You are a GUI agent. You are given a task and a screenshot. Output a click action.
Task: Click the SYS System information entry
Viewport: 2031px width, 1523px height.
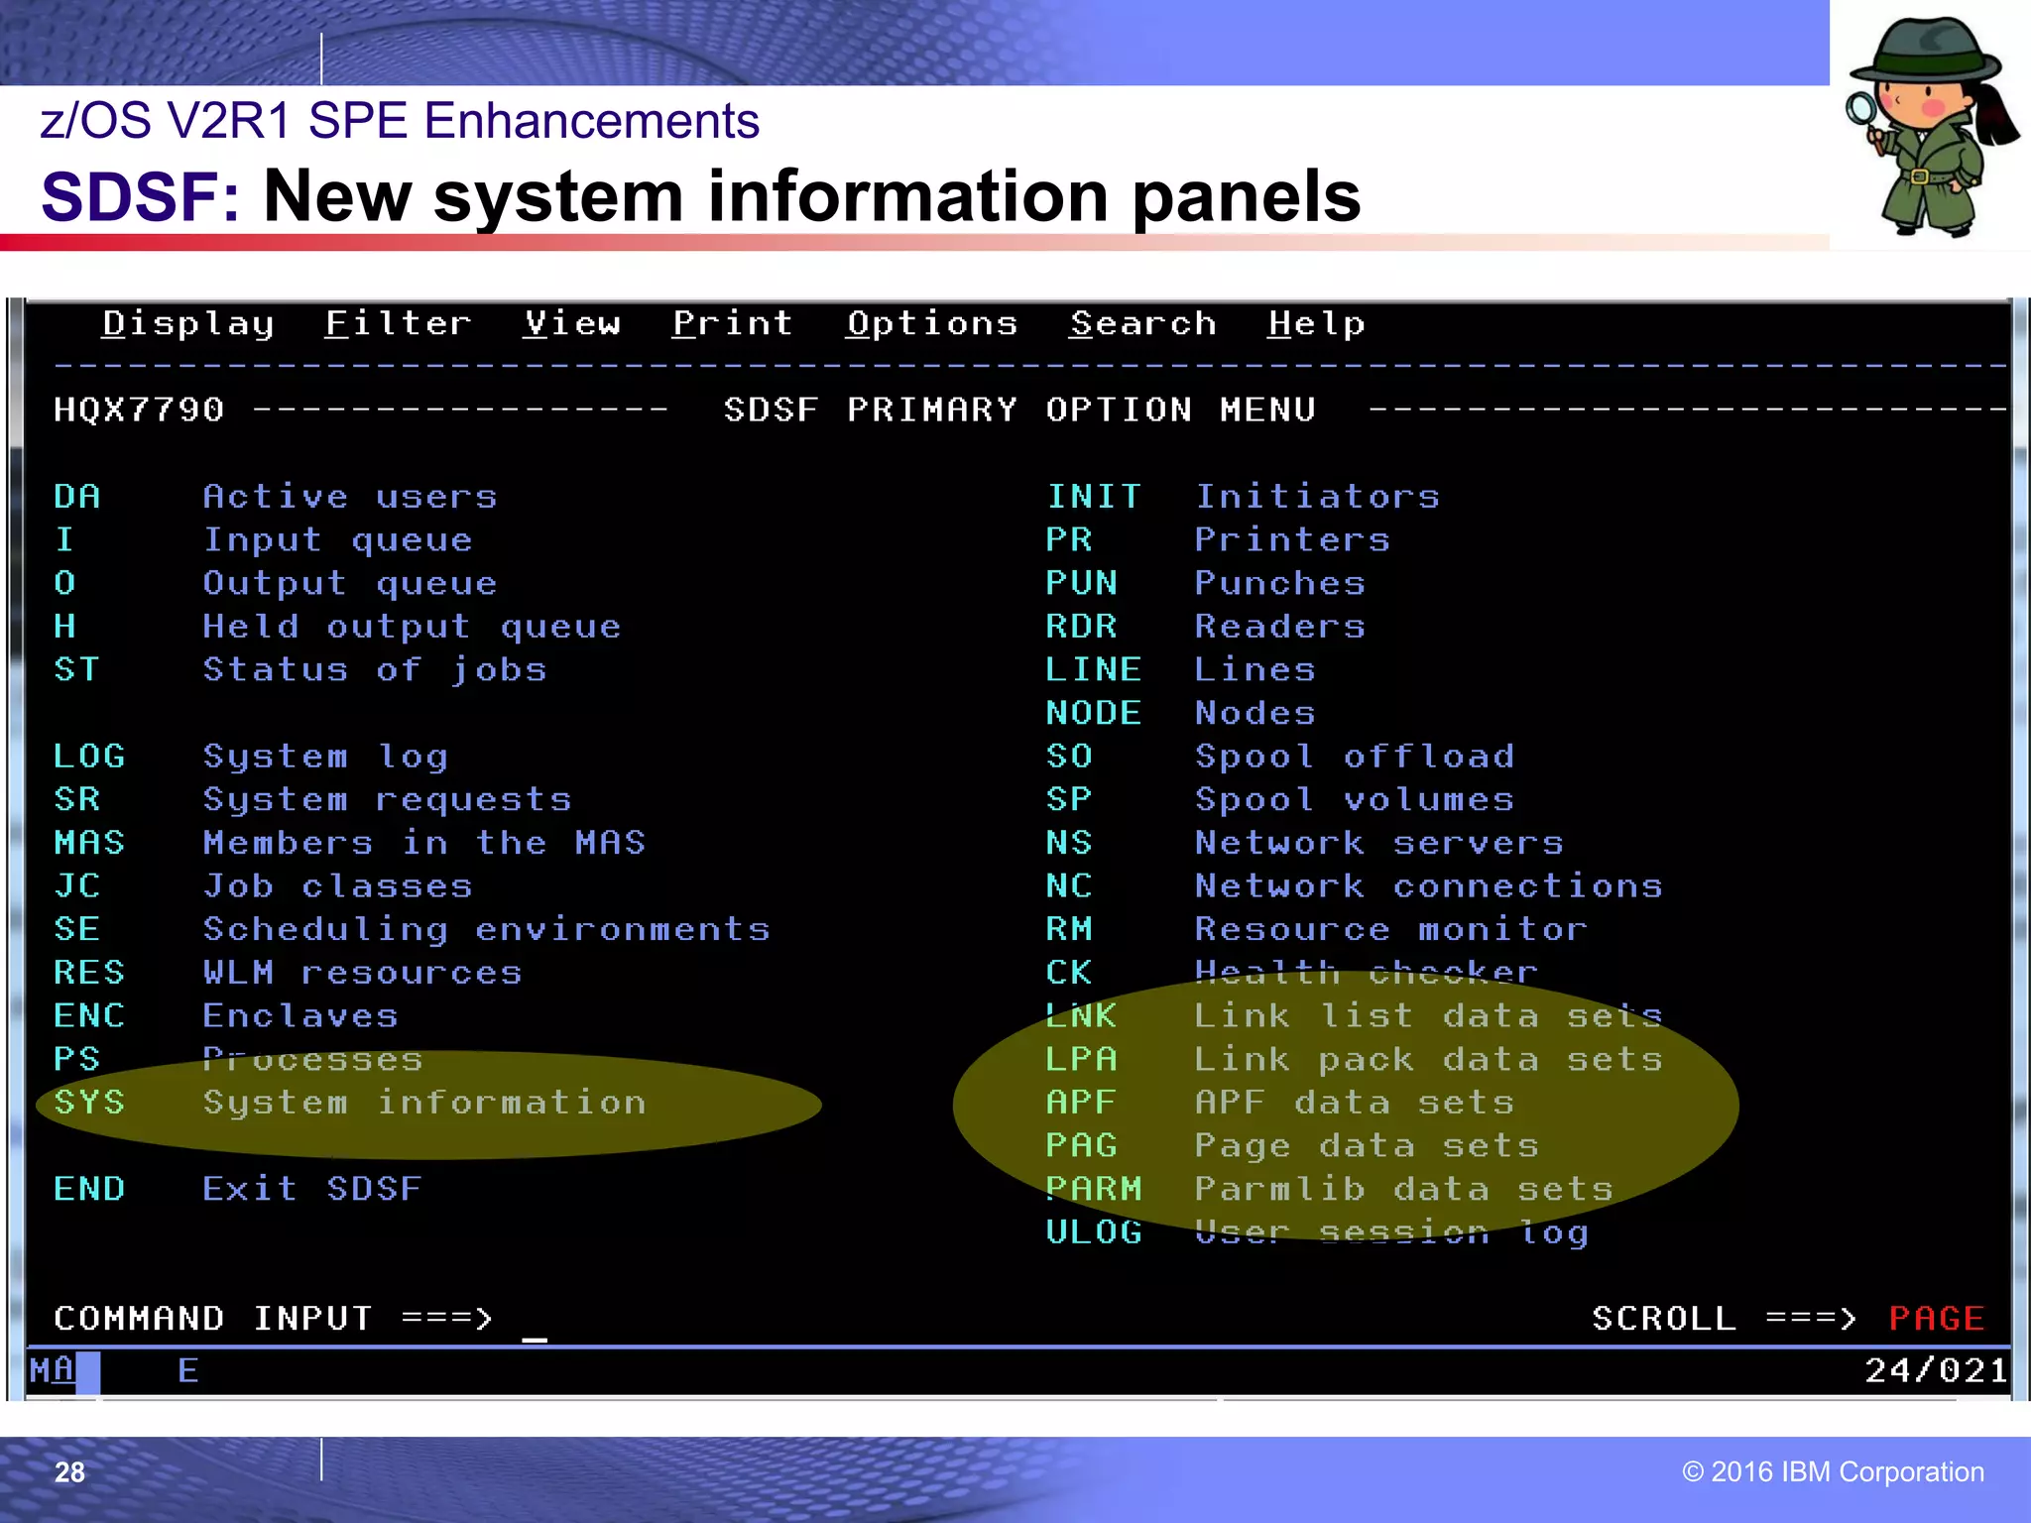350,1103
